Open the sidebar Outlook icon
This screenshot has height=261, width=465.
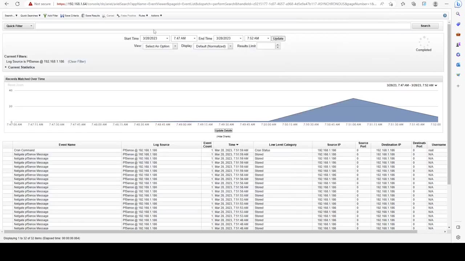pyautogui.click(x=458, y=65)
